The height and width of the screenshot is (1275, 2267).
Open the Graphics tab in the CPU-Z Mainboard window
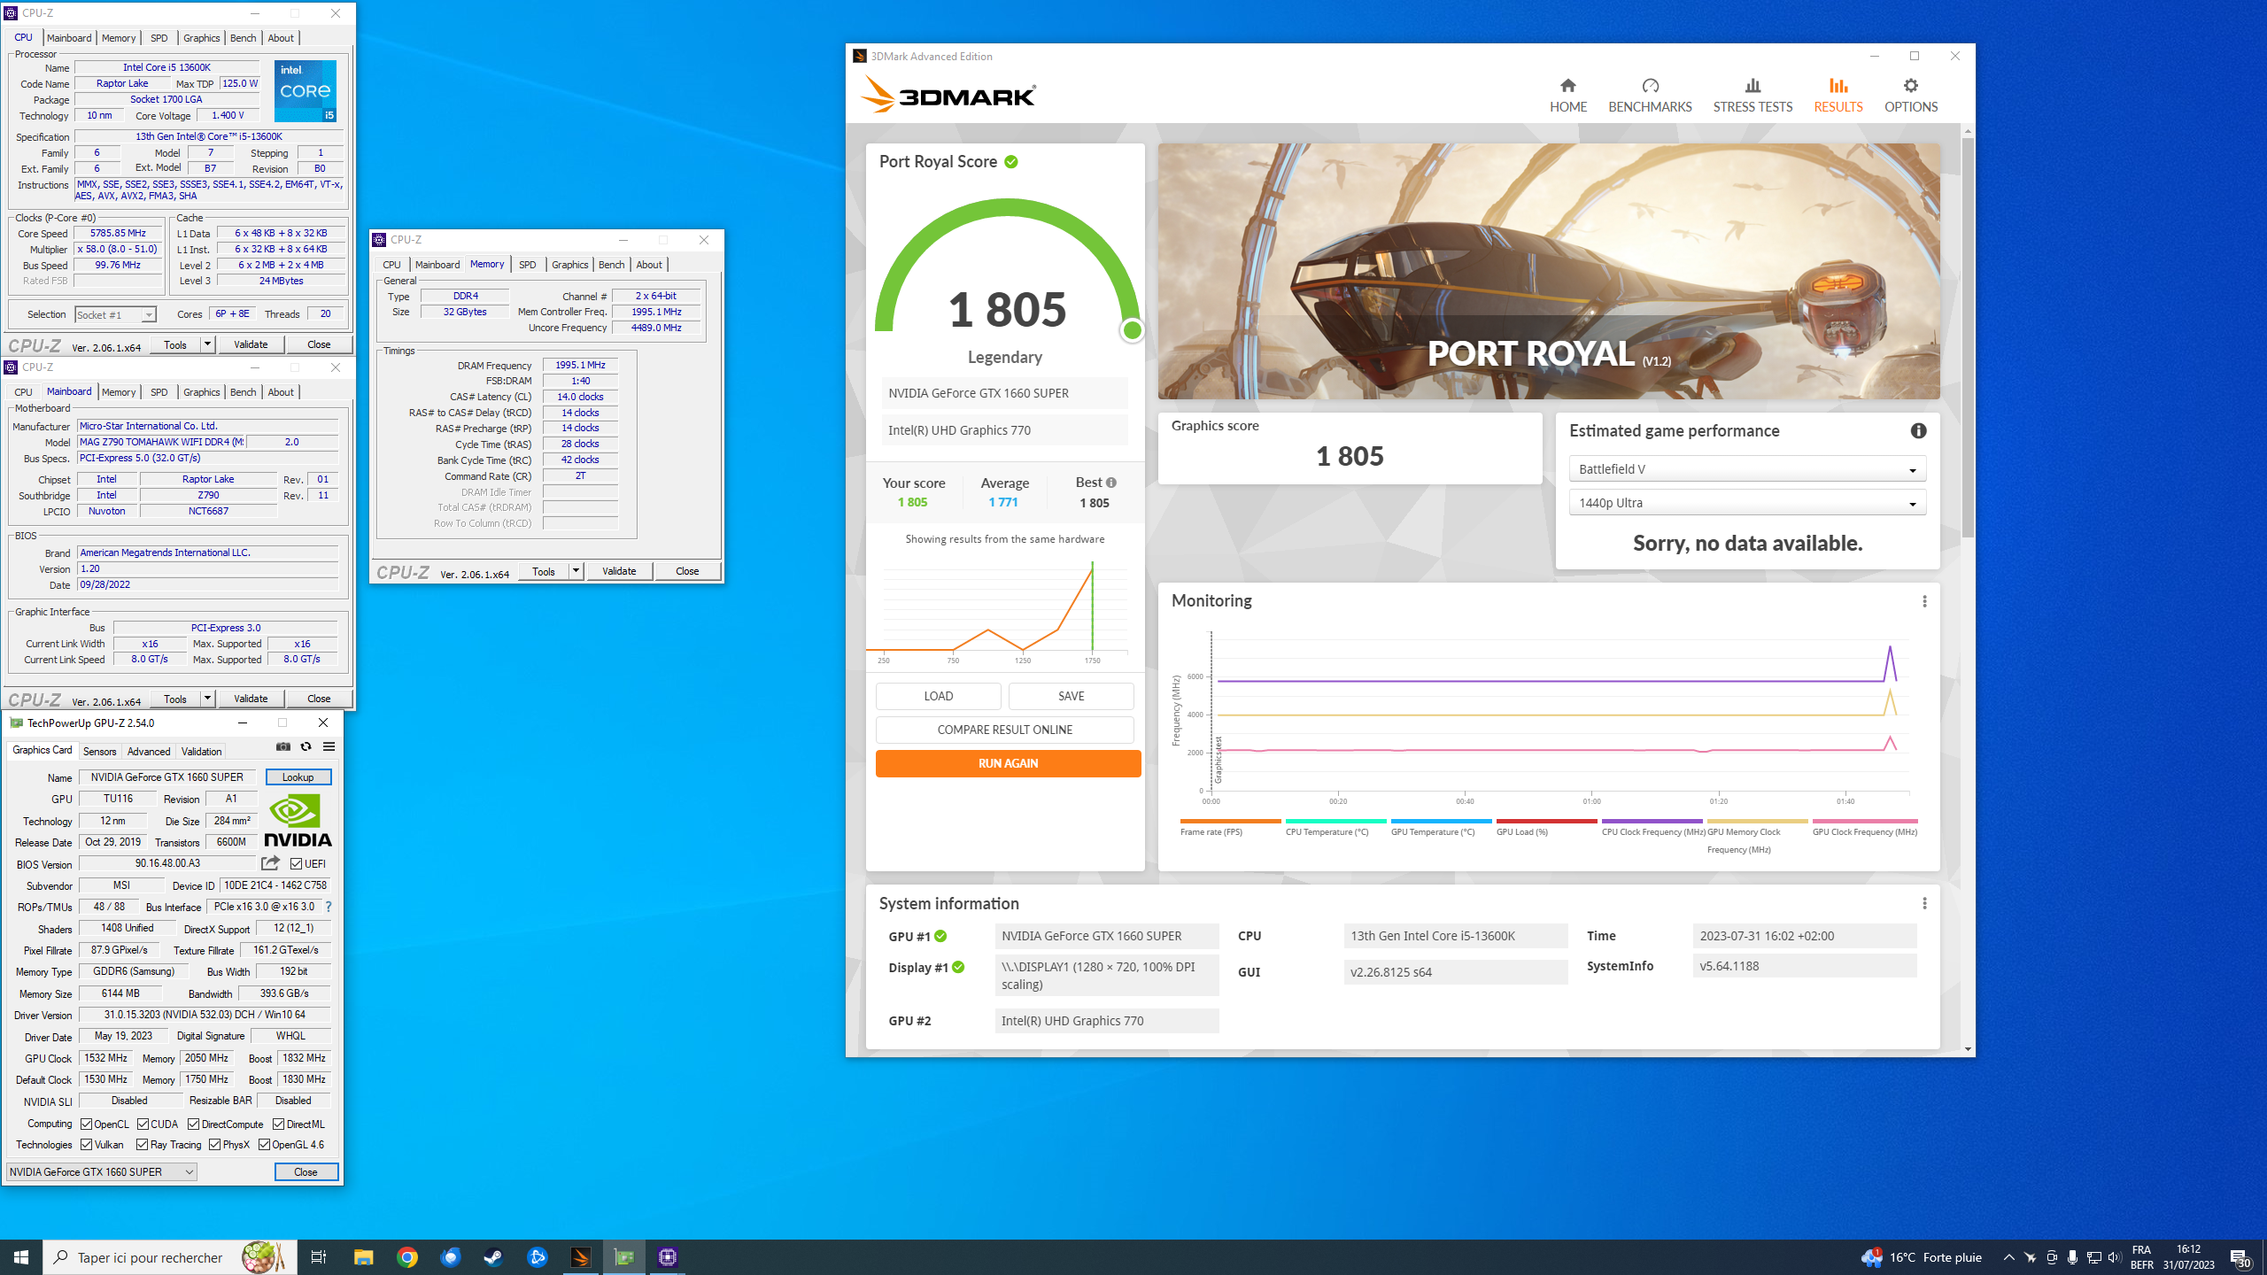pos(201,392)
